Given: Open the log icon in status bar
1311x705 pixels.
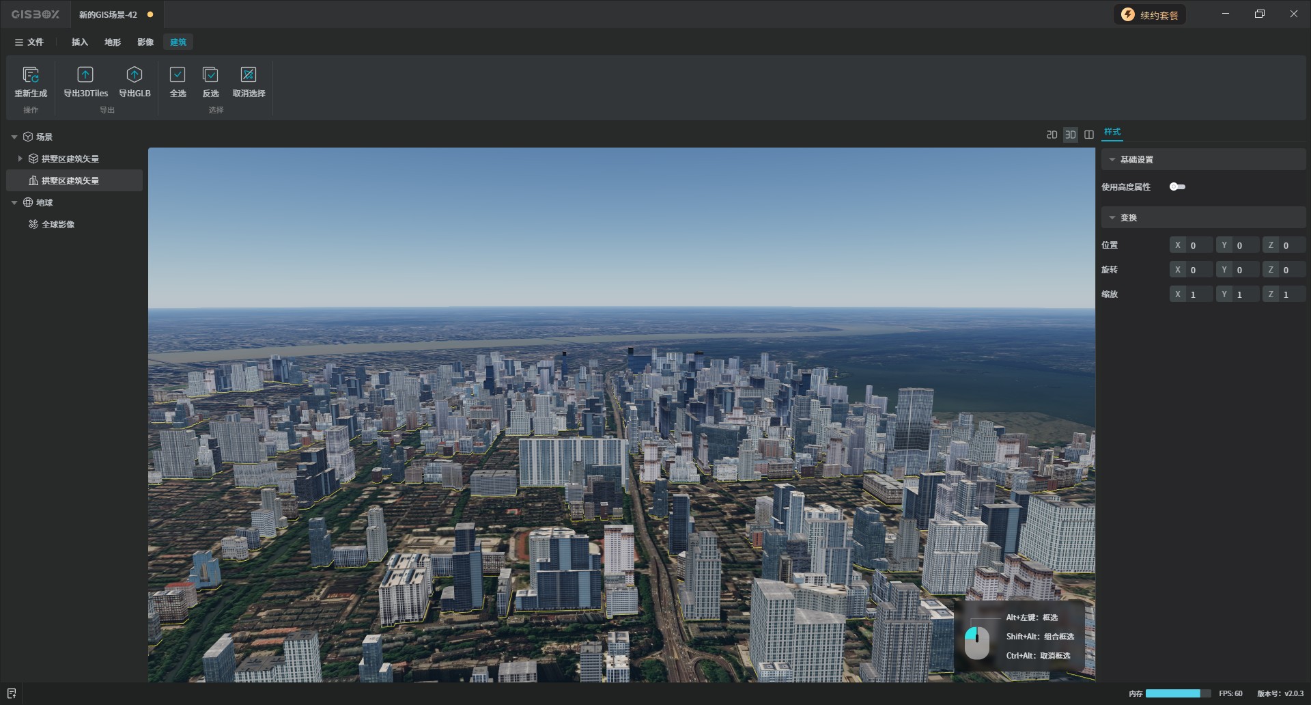Looking at the screenshot, I should pos(12,693).
